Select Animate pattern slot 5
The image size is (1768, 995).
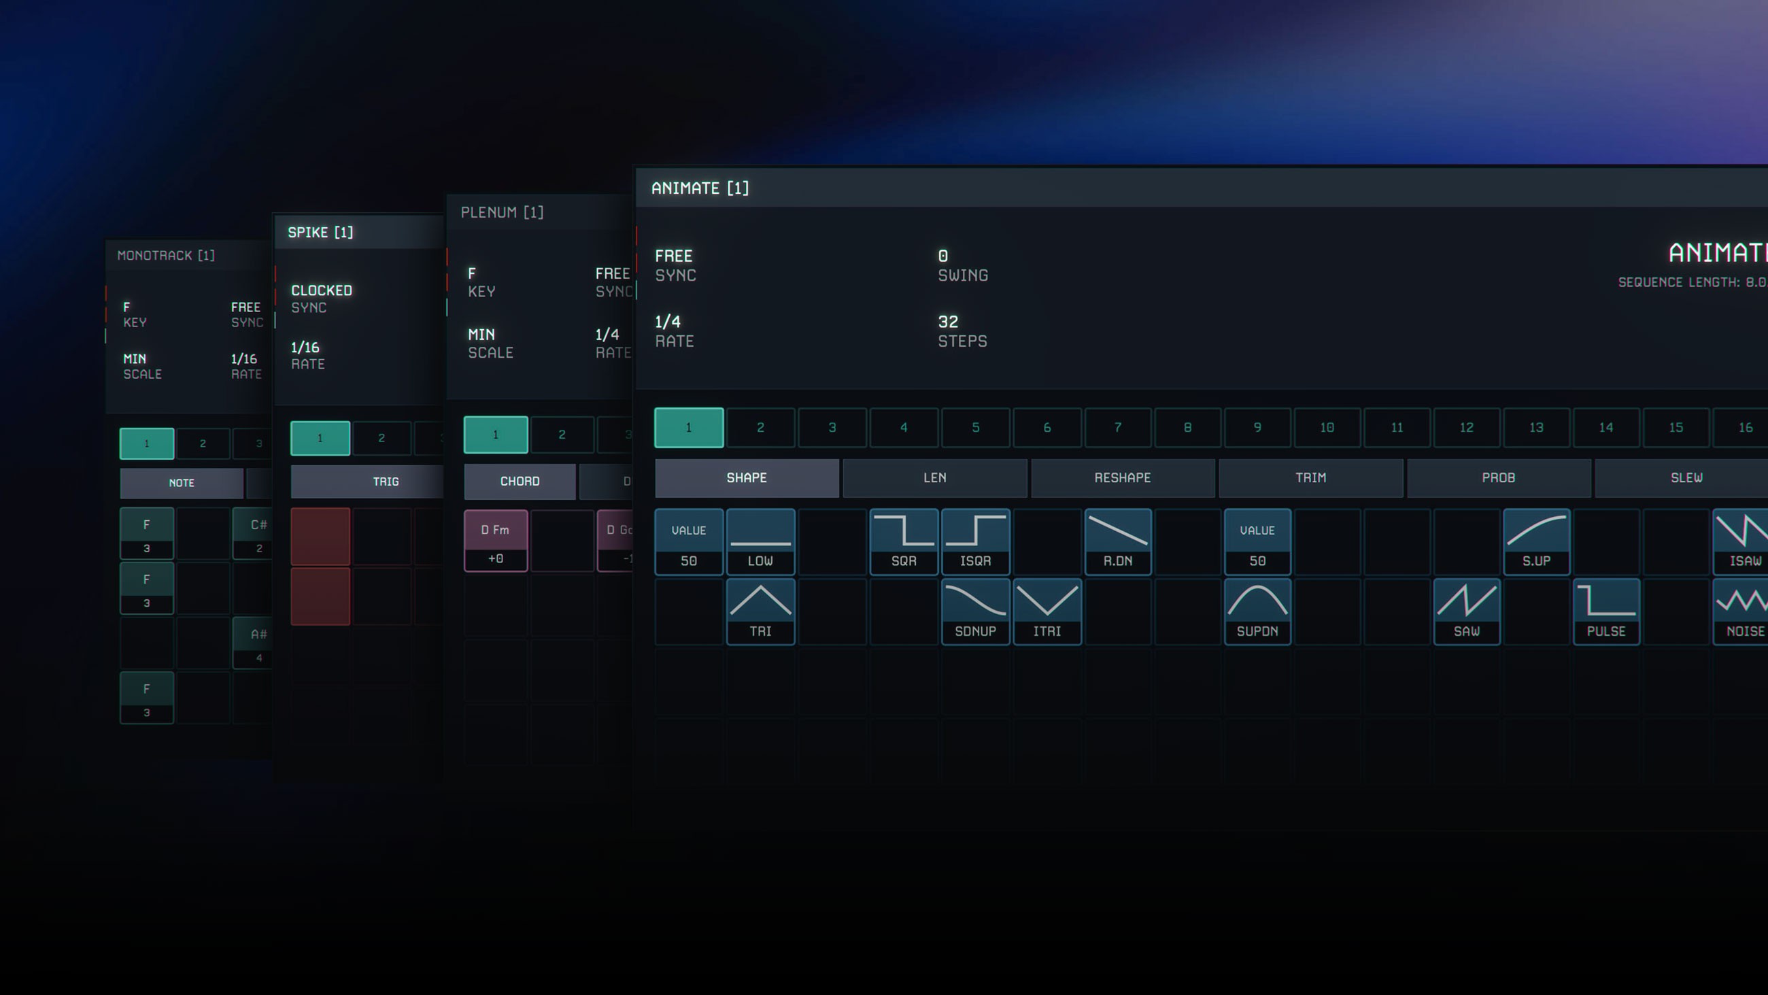click(974, 427)
